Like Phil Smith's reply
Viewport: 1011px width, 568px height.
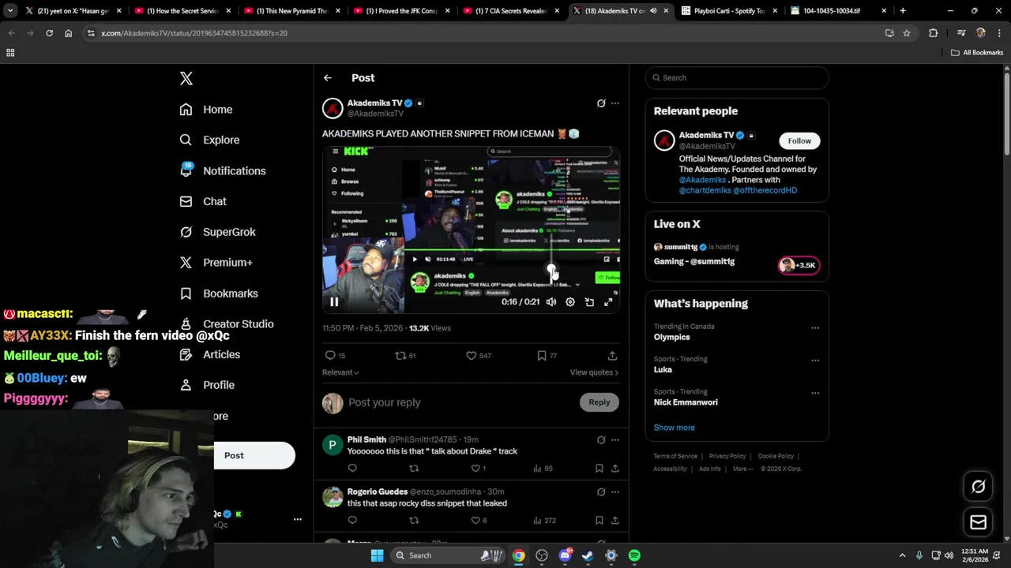point(475,469)
